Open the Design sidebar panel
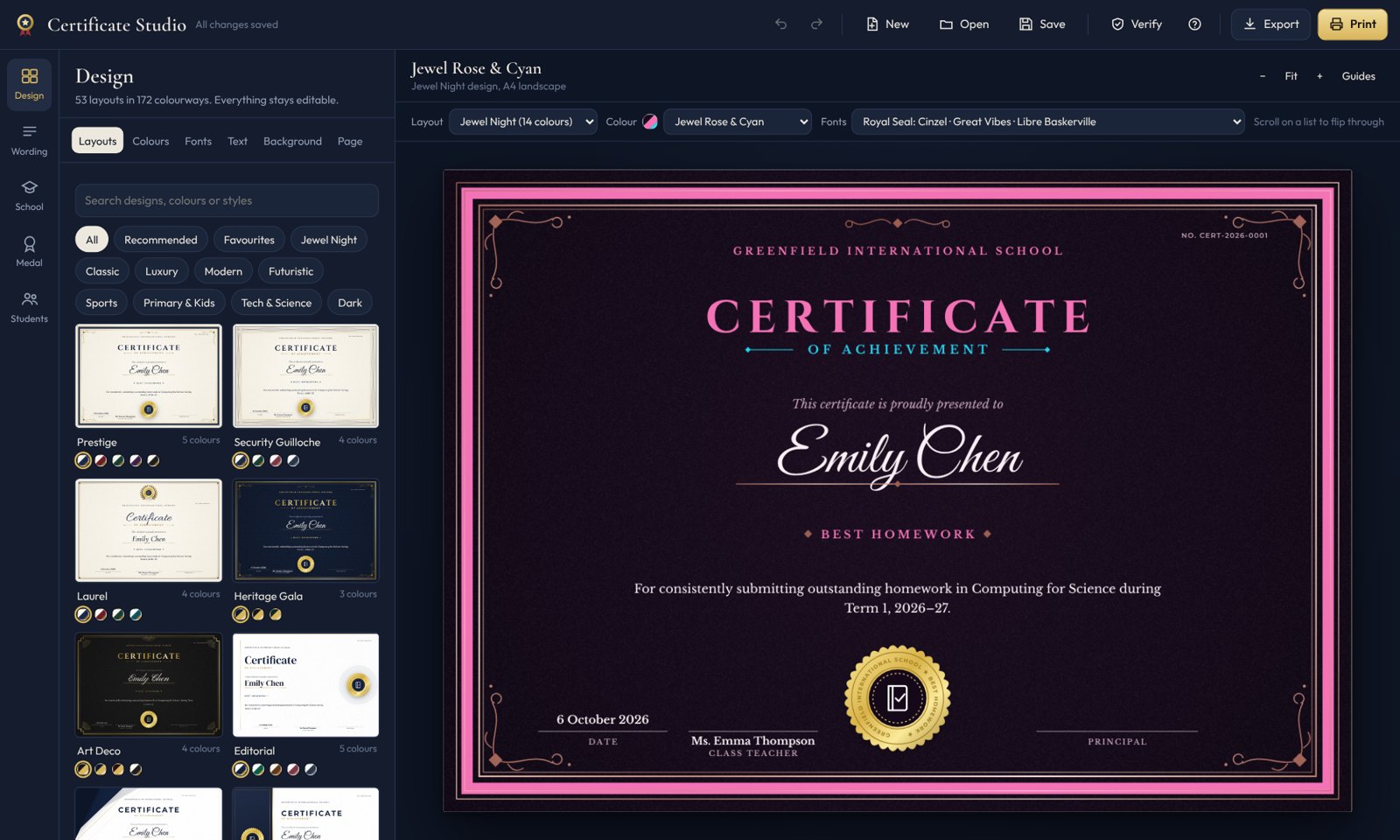The image size is (1400, 840). [x=29, y=84]
